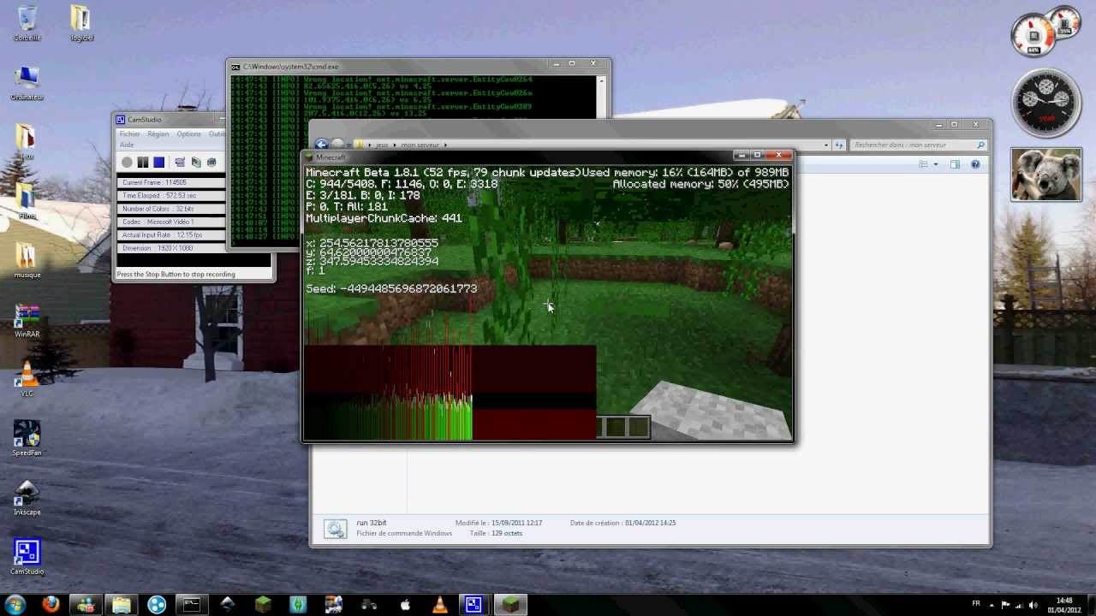Click the fifth CamStudio toolbar icon, next to the SWF icon
The image size is (1096, 616).
coord(196,162)
